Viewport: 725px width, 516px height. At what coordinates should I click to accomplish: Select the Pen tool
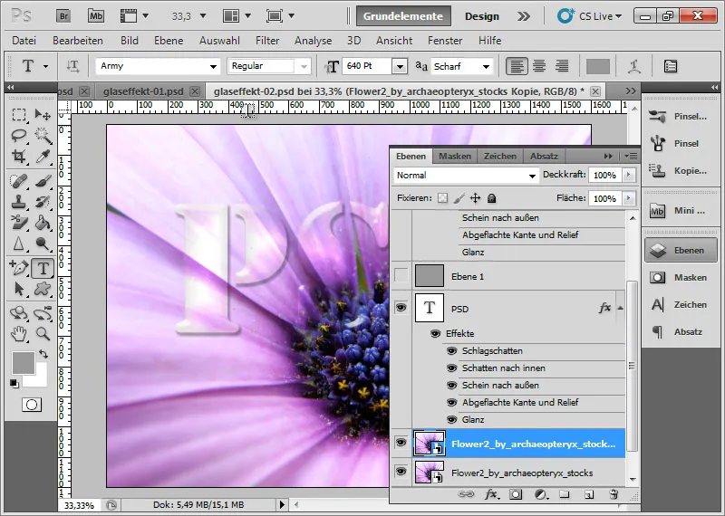pos(19,268)
